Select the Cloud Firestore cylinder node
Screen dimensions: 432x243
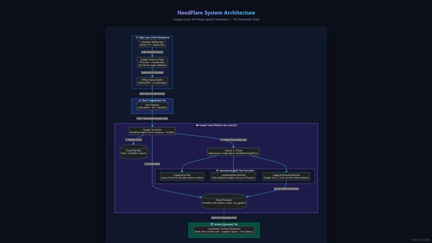[x=224, y=201]
